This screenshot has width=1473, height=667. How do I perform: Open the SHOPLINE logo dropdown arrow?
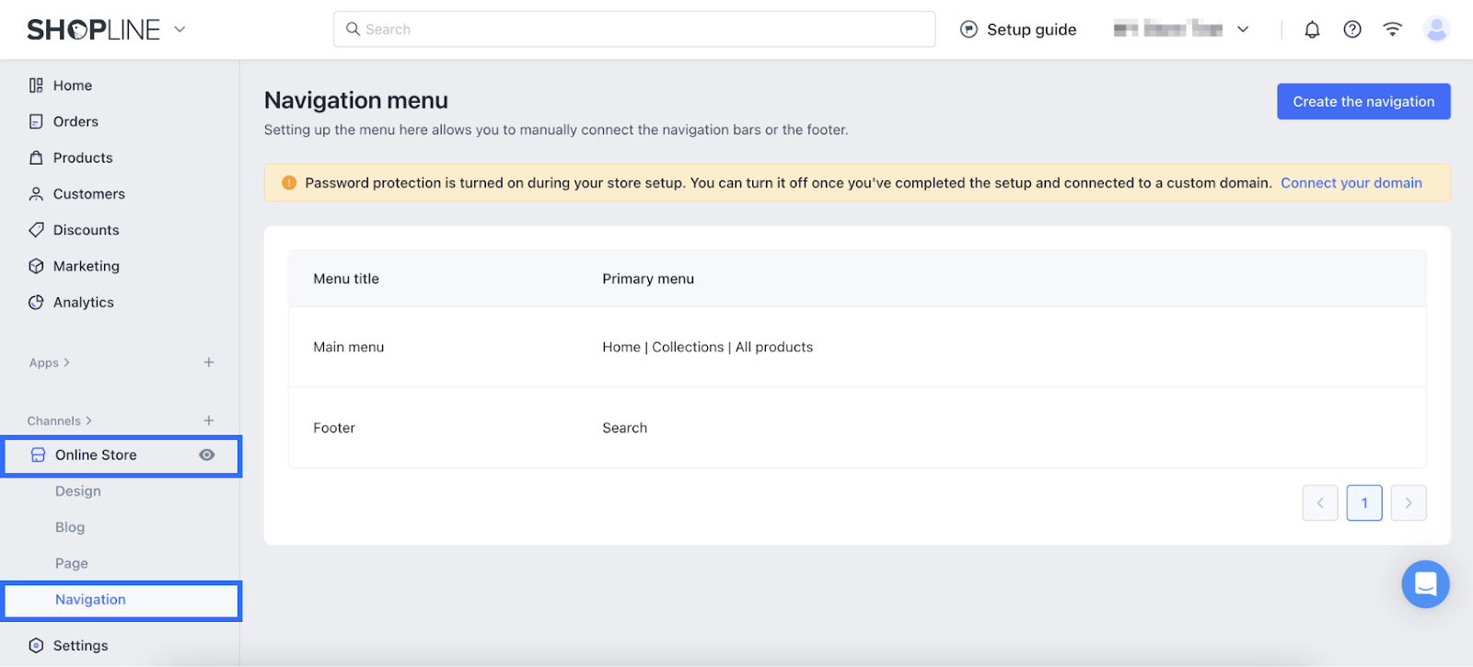[180, 29]
